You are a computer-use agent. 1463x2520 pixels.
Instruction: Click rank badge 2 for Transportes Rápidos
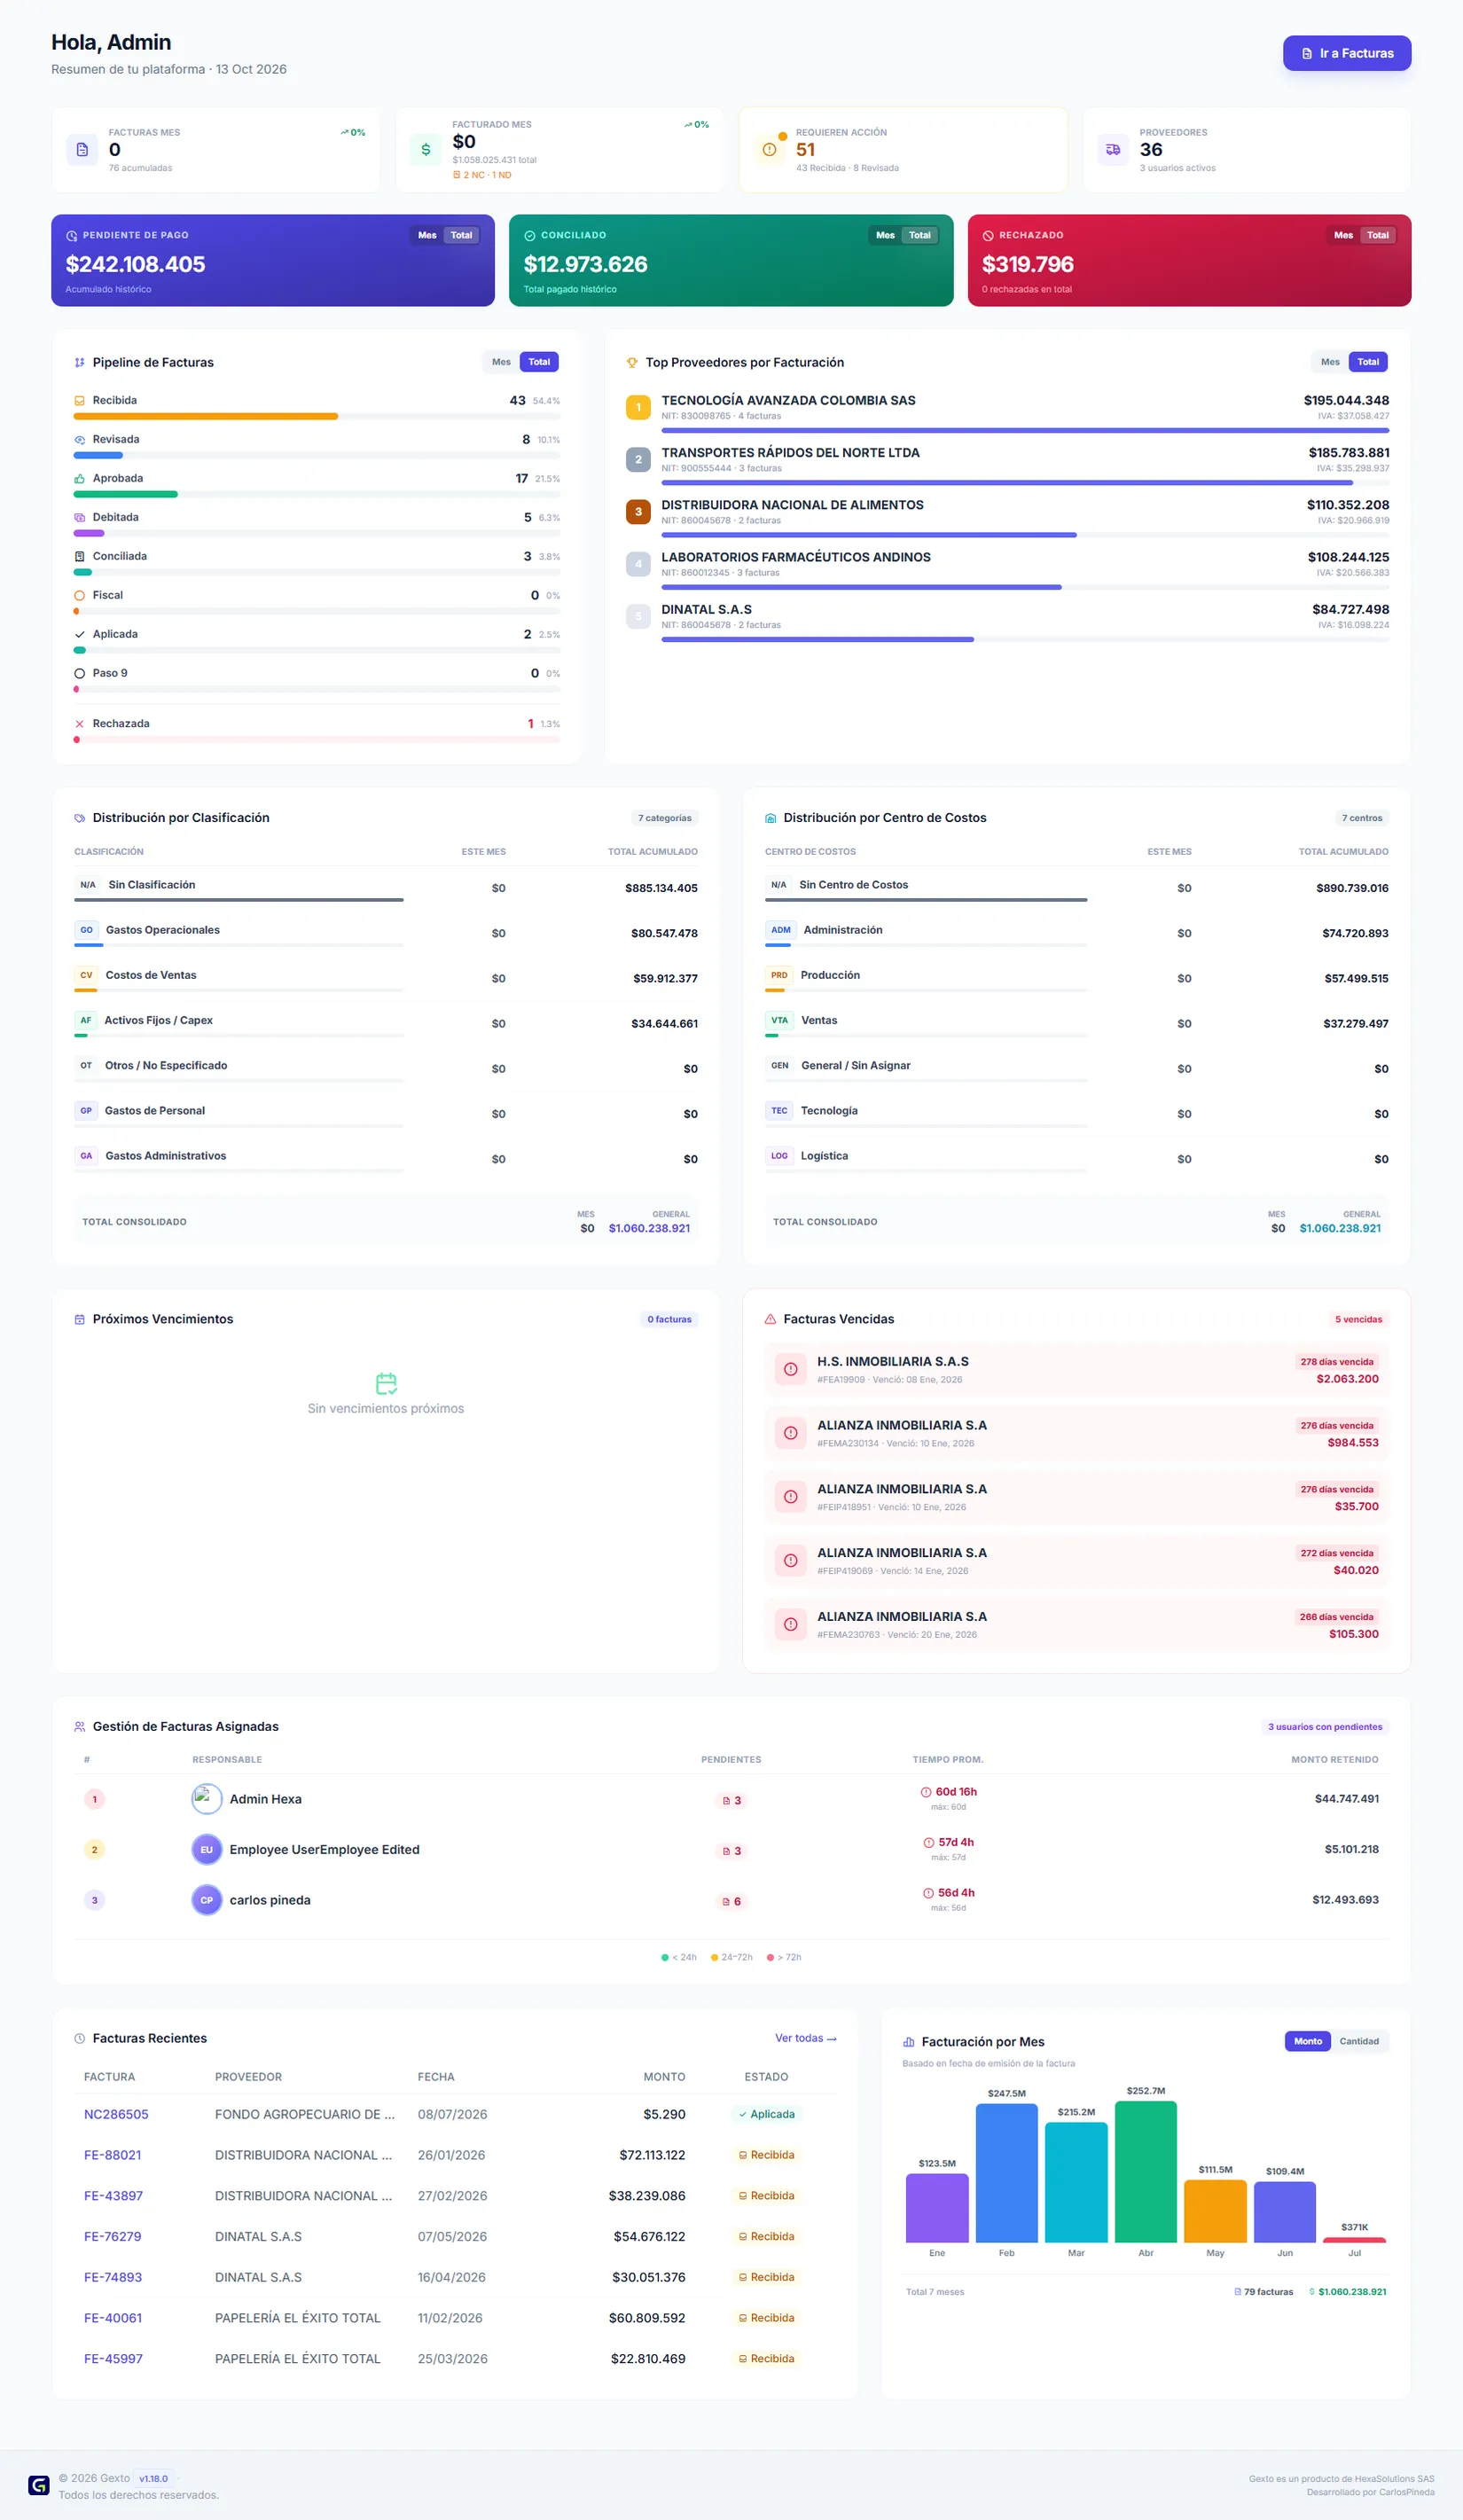638,460
